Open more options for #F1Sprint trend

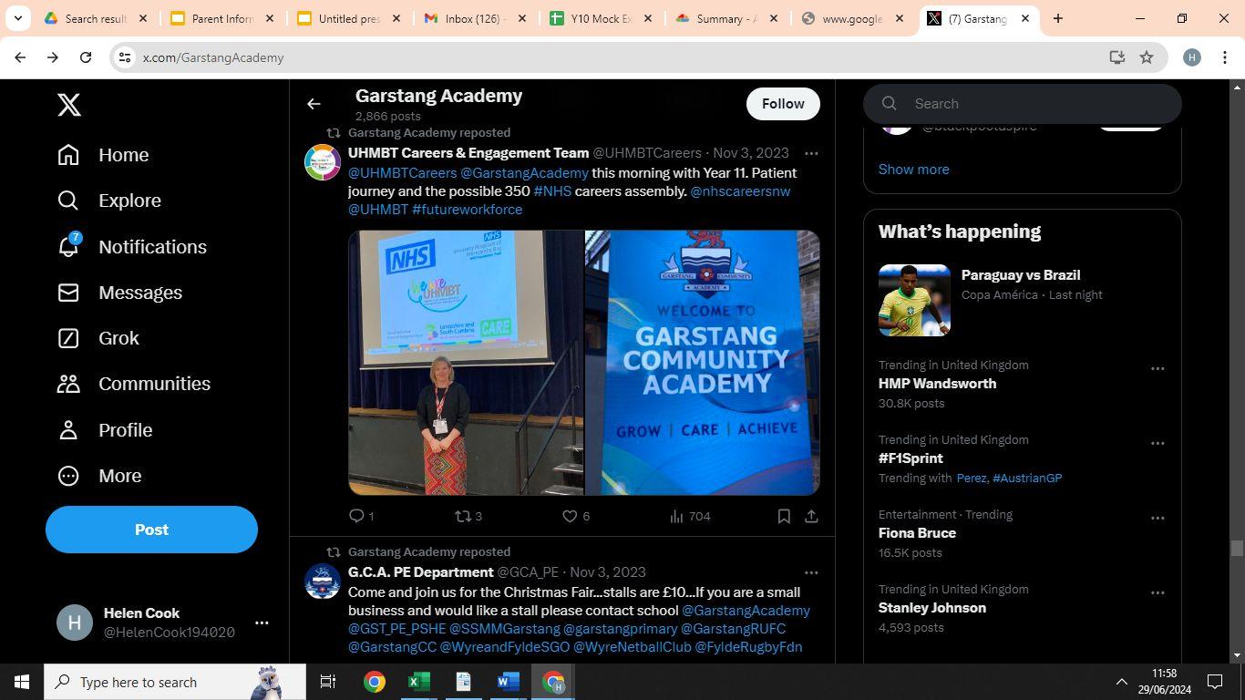pos(1158,444)
